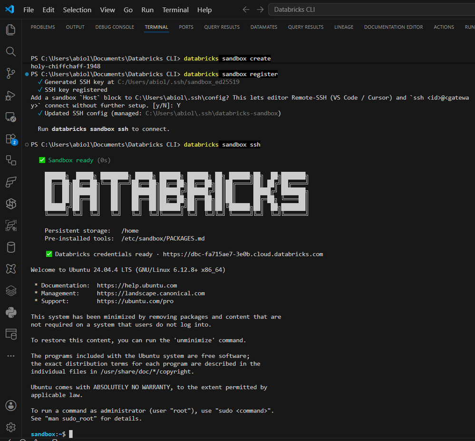
Task: Open the Run and Debug icon
Action: coord(10,96)
